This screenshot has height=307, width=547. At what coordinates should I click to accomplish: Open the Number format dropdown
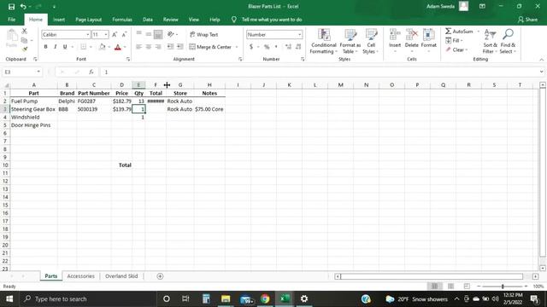(x=299, y=34)
